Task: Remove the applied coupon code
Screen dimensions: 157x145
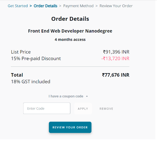Action: 106,109
